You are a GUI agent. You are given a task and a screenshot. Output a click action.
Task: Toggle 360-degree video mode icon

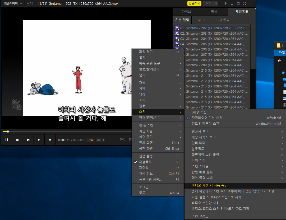point(122,140)
